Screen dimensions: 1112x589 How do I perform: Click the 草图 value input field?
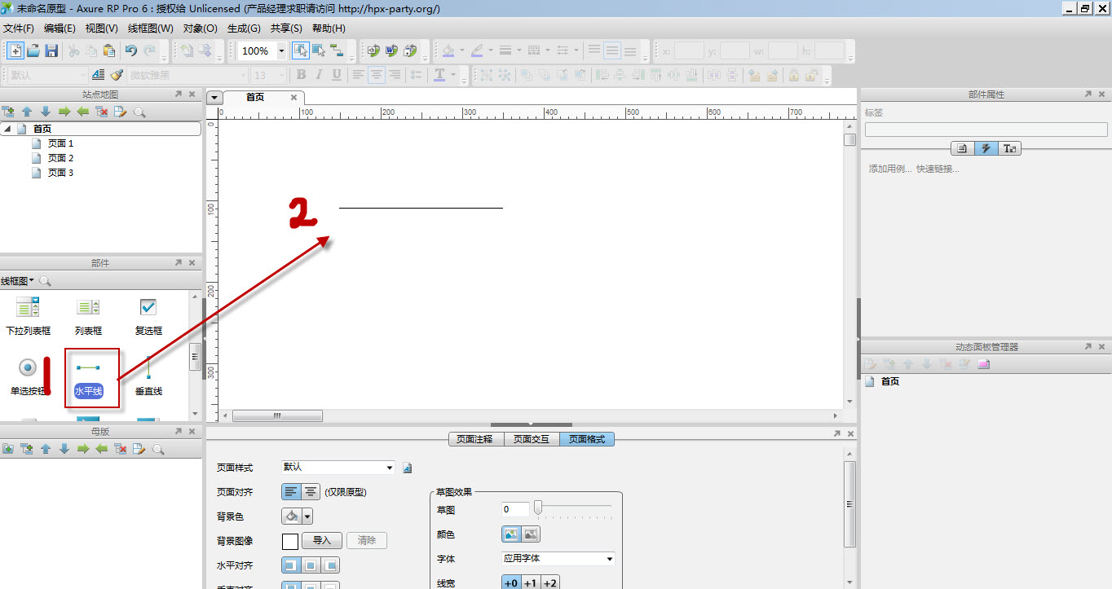[515, 509]
